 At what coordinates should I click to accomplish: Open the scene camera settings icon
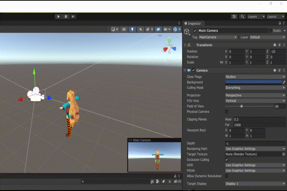167,29
